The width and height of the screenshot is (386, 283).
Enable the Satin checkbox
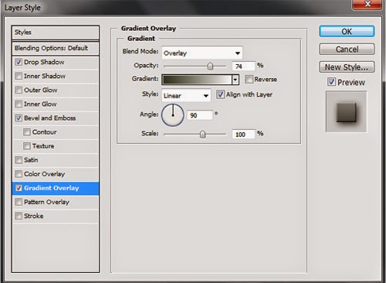pos(19,160)
